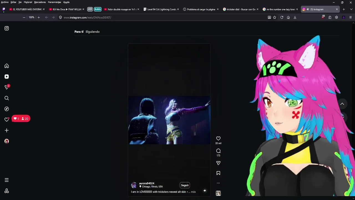Open the notification bubble showing 1 and 20
355x200 pixels.
21,119
